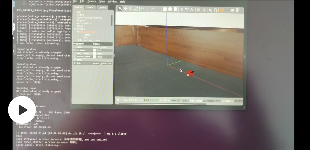Activate the selection mode arrow tool

click(120, 8)
